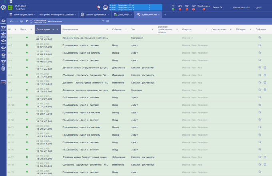Click the ПС green status indicator
Screen dimensions: 272x176
coord(173,9)
